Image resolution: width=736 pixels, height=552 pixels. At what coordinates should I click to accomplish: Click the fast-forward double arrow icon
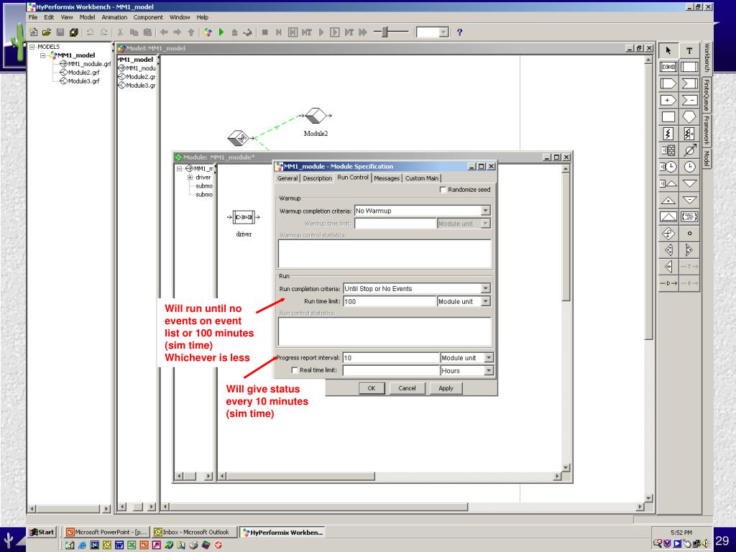363,32
